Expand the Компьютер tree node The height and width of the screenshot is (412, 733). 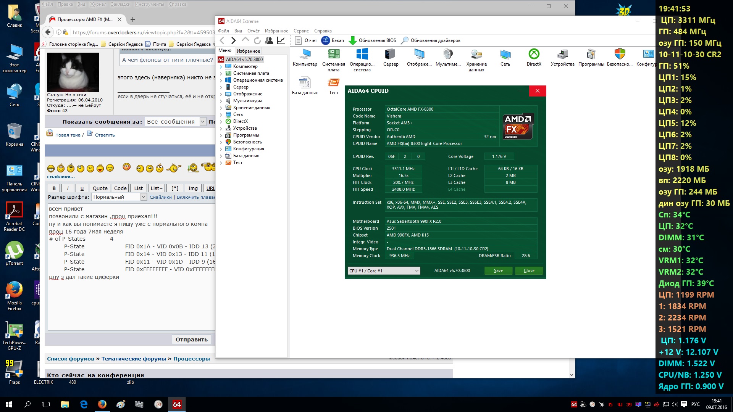[x=221, y=67]
